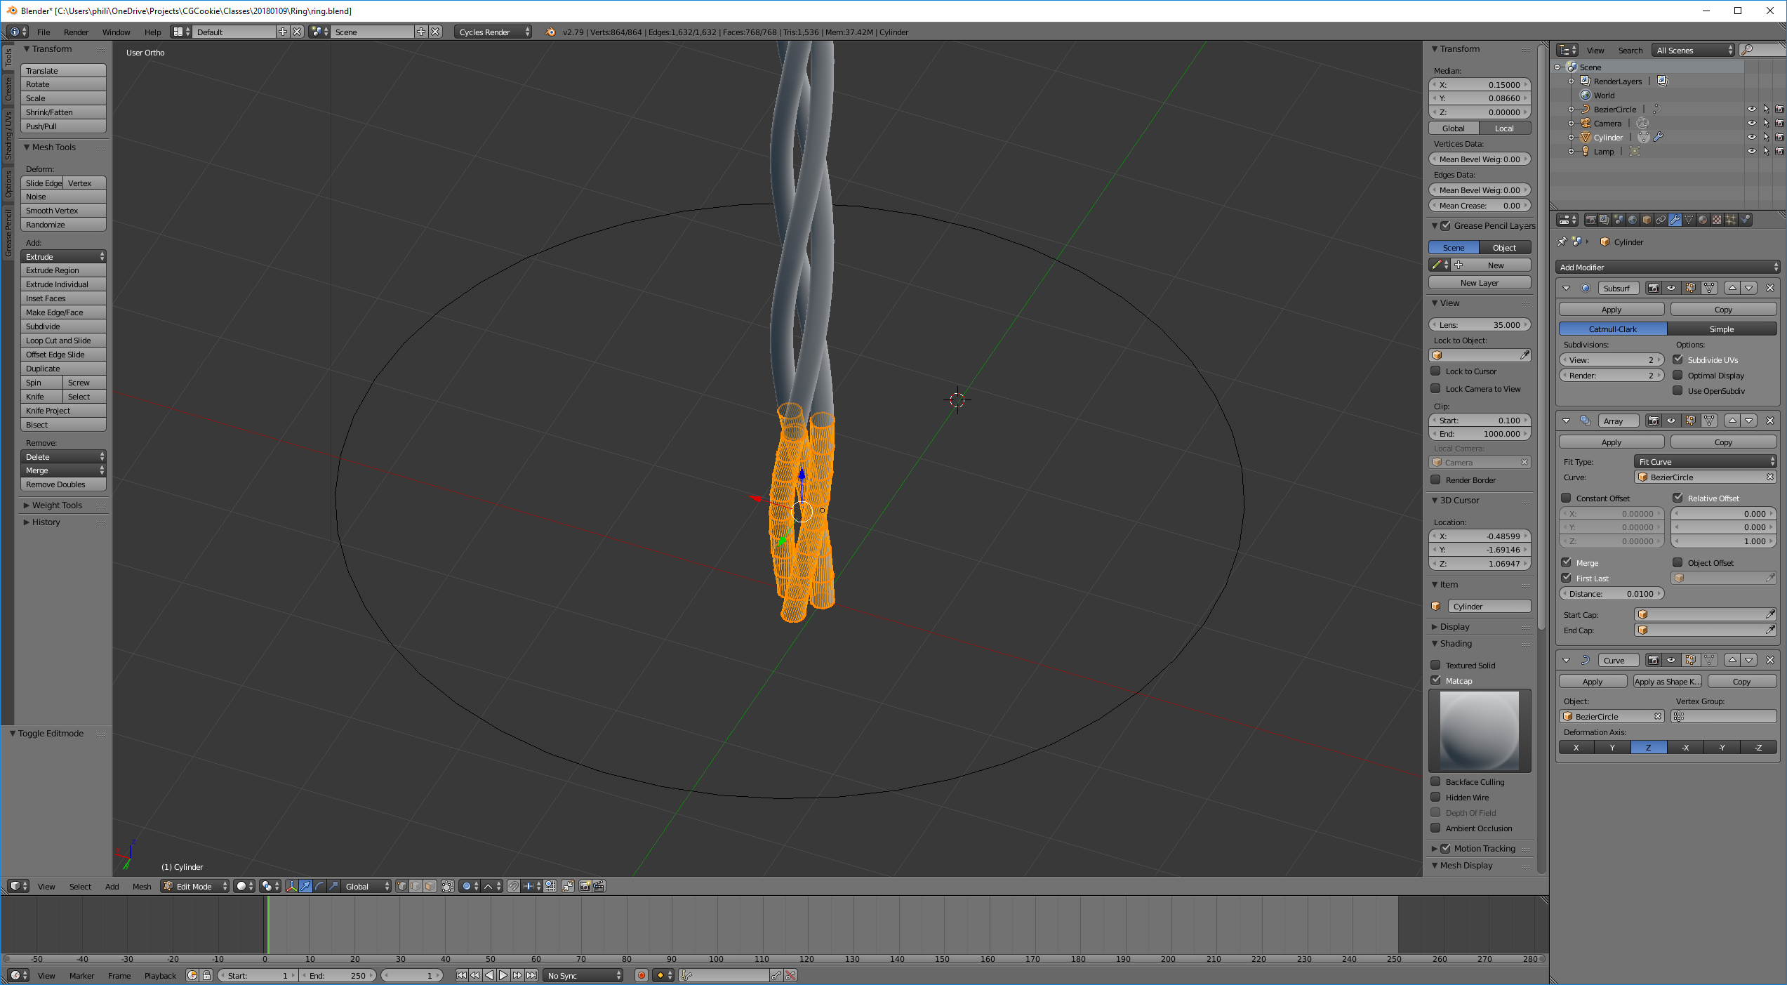Open the Render menu
Image resolution: width=1787 pixels, height=985 pixels.
click(76, 32)
